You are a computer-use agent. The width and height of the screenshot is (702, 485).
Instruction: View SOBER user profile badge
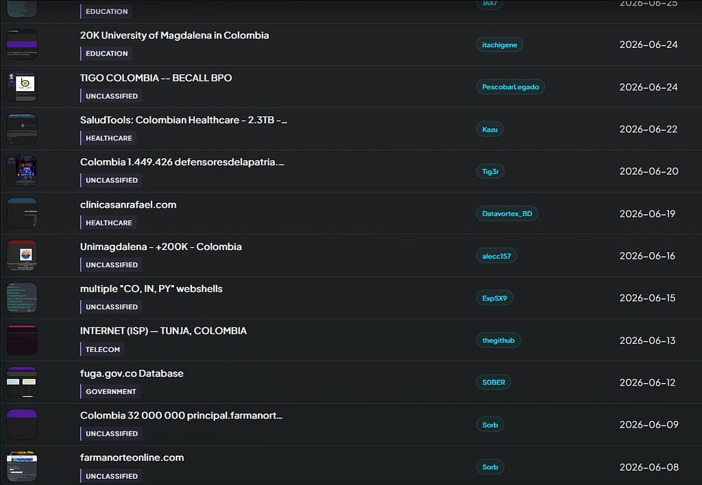(x=494, y=382)
